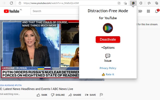Click the Rate it link
The image size is (160, 100).
coord(110,74)
